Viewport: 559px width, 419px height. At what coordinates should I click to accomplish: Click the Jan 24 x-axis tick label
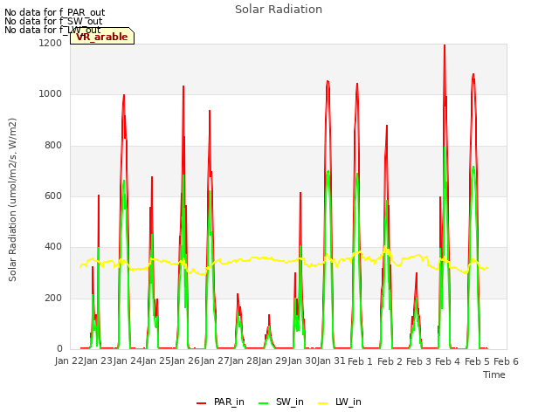[128, 361]
